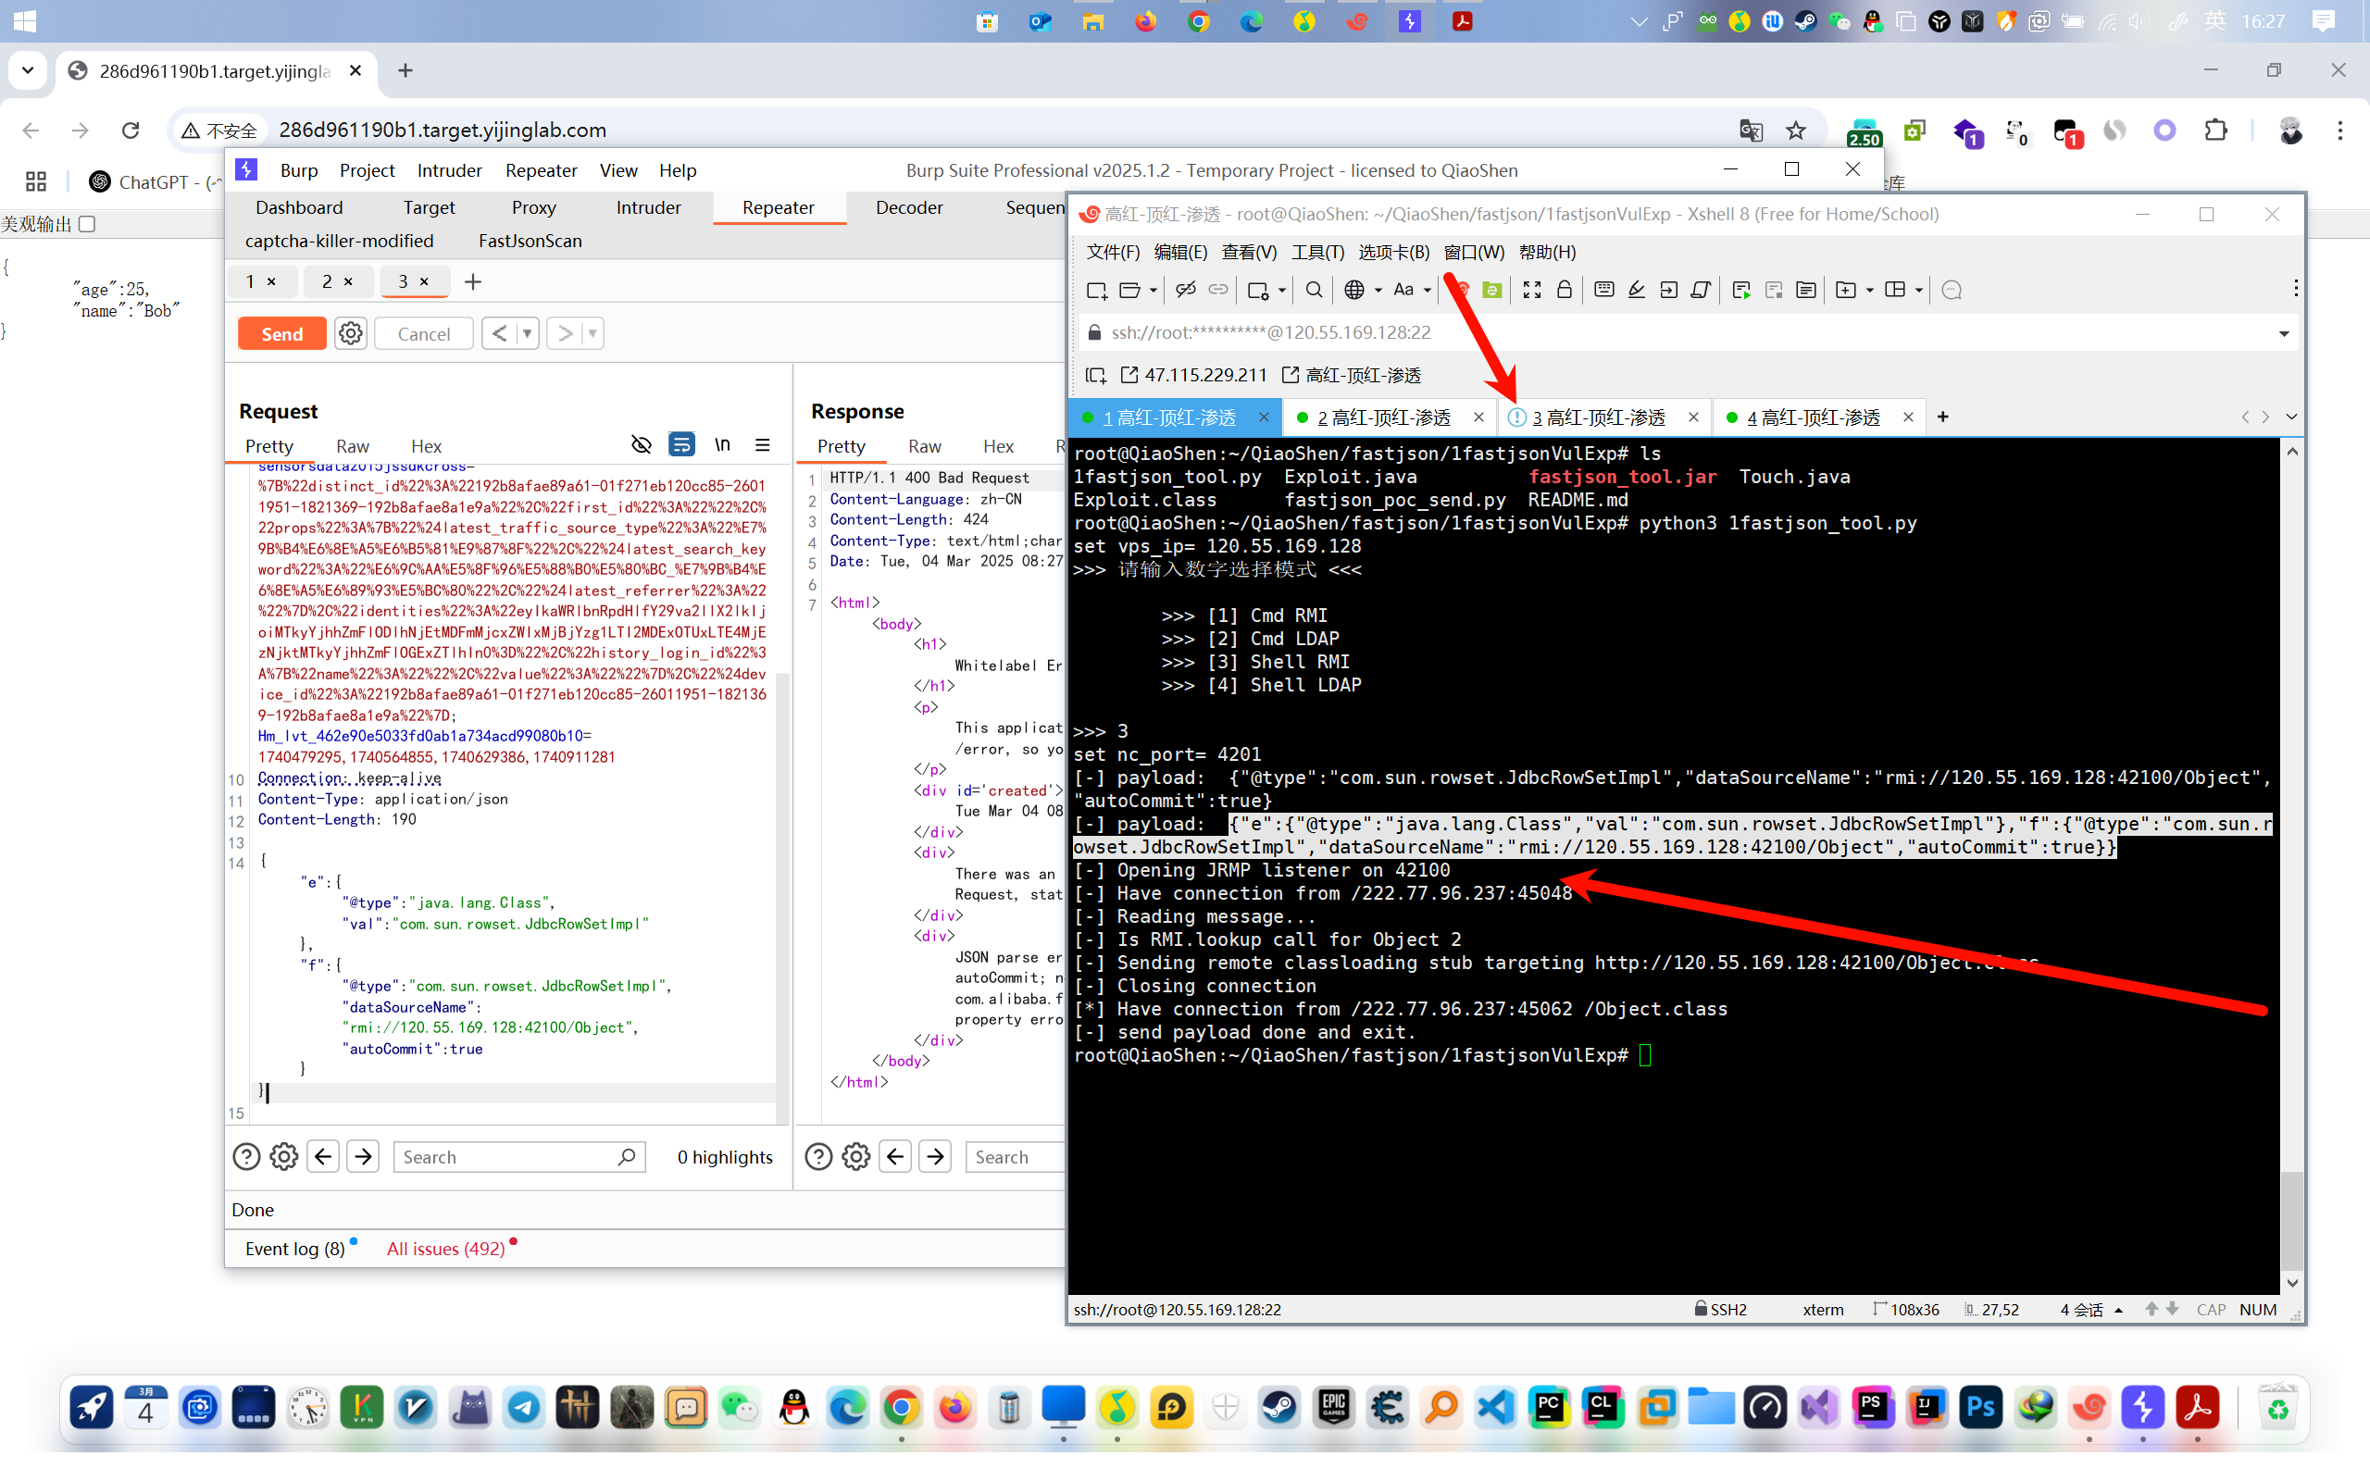Viewport: 2370px width, 1481px height.
Task: Open Burp history back dropdown arrow
Action: pos(528,334)
